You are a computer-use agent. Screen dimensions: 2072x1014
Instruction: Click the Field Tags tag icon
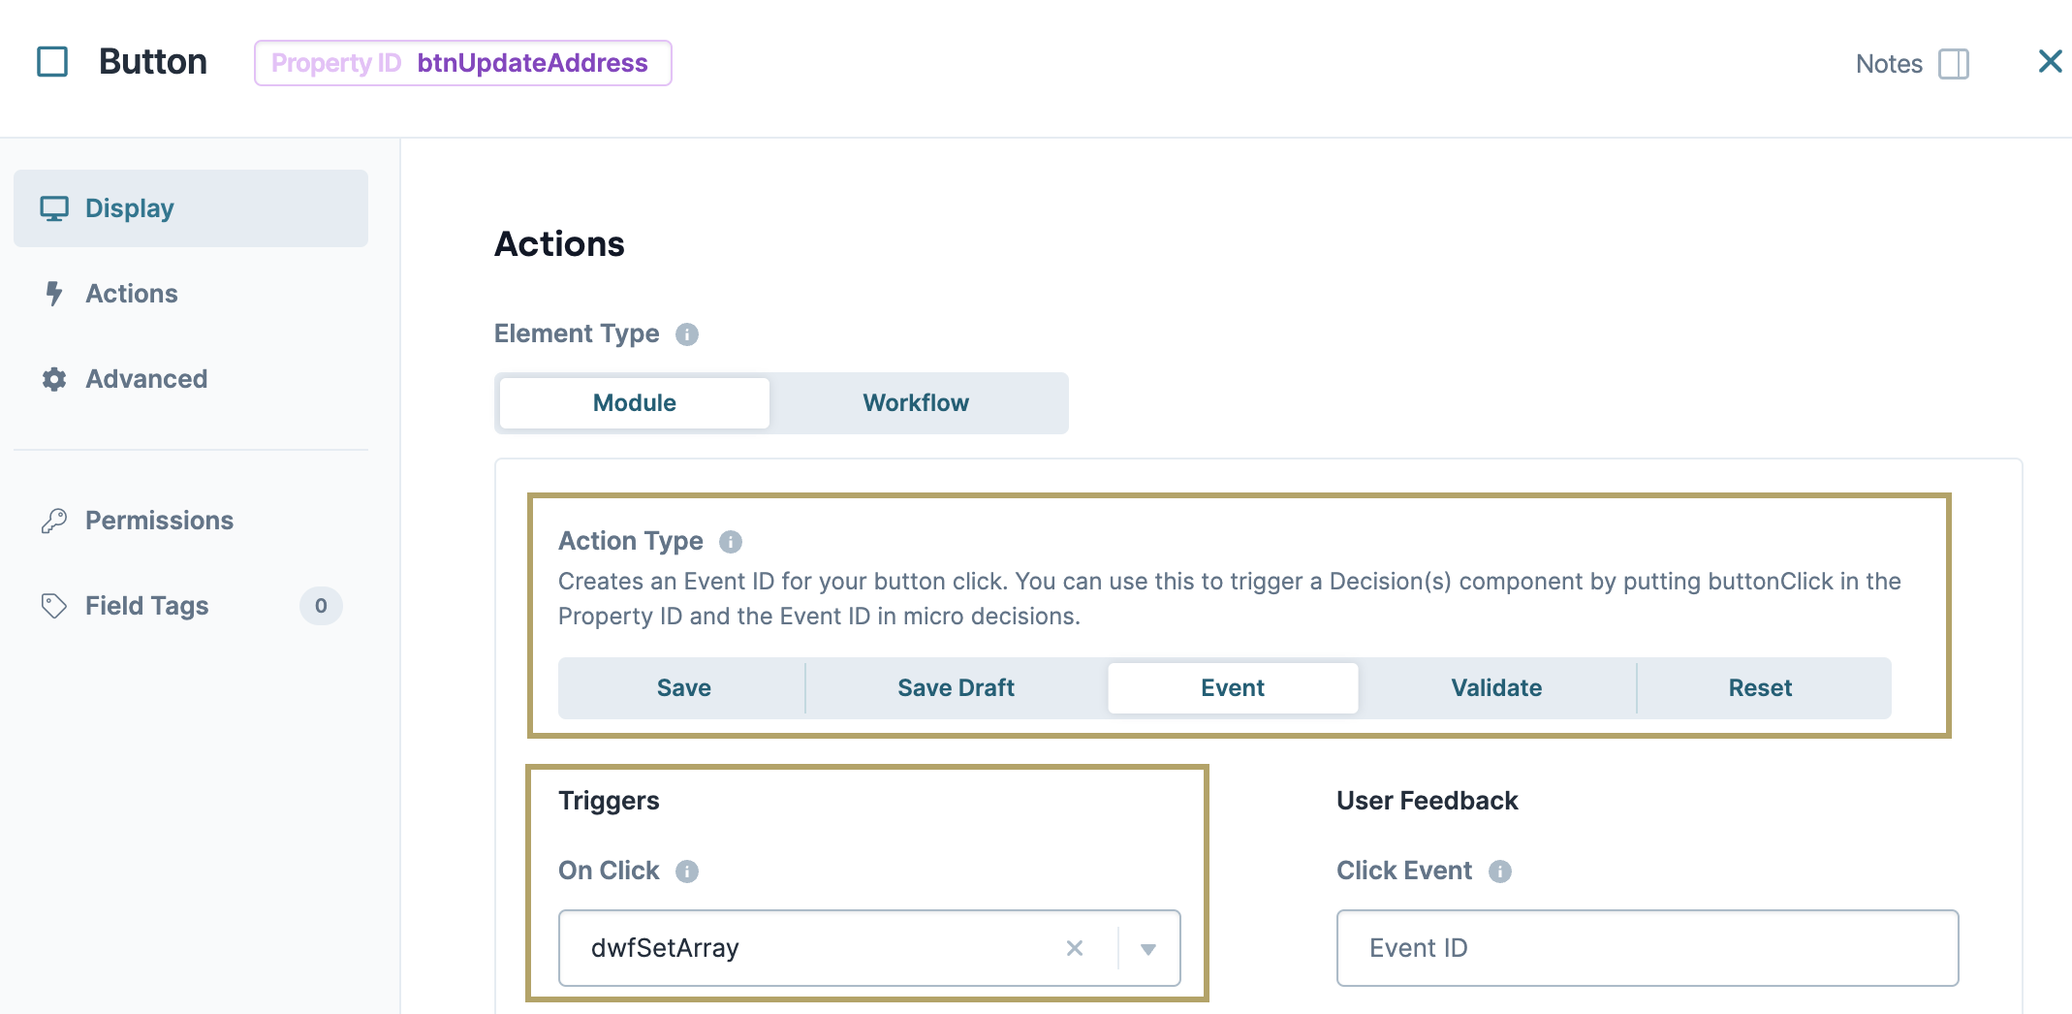(x=54, y=606)
